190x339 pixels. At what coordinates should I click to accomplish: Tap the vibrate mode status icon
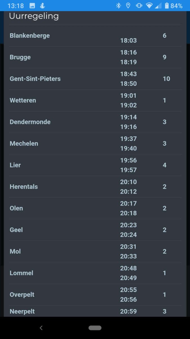tap(139, 6)
